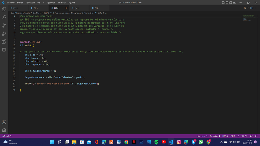
Task: Toggle the primary side bar layout button
Action: click(x=223, y=2)
